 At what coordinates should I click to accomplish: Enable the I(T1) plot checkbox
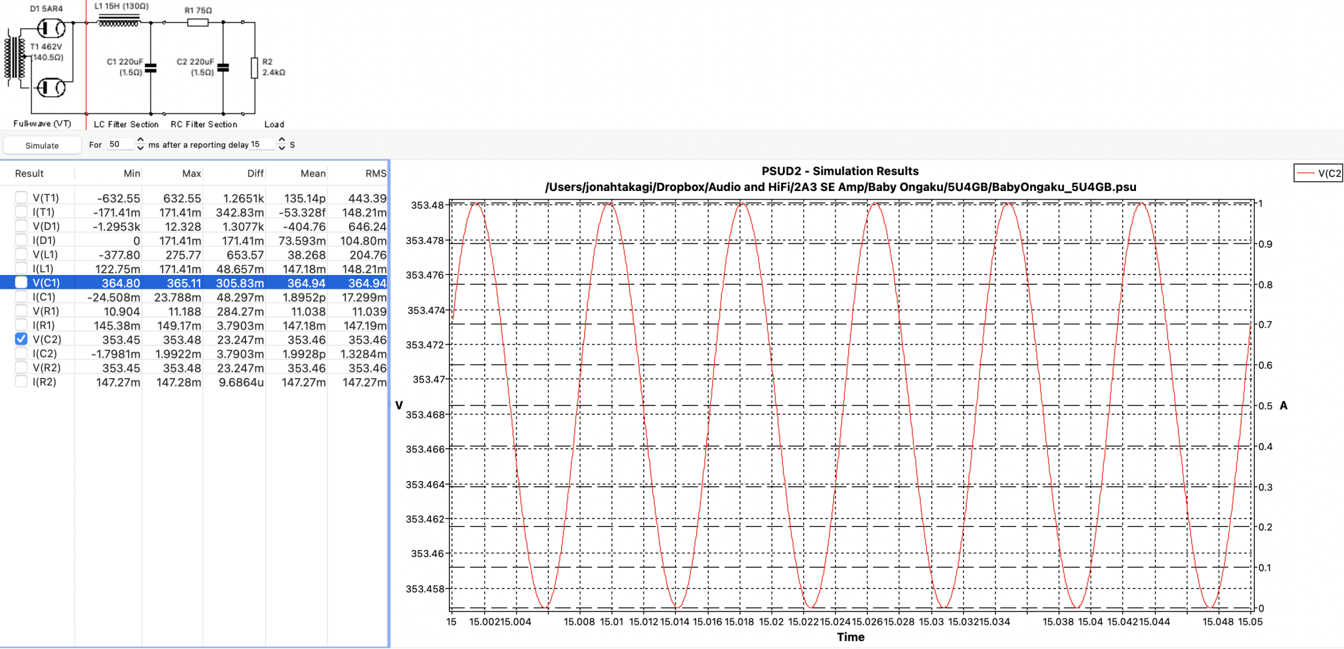click(21, 211)
